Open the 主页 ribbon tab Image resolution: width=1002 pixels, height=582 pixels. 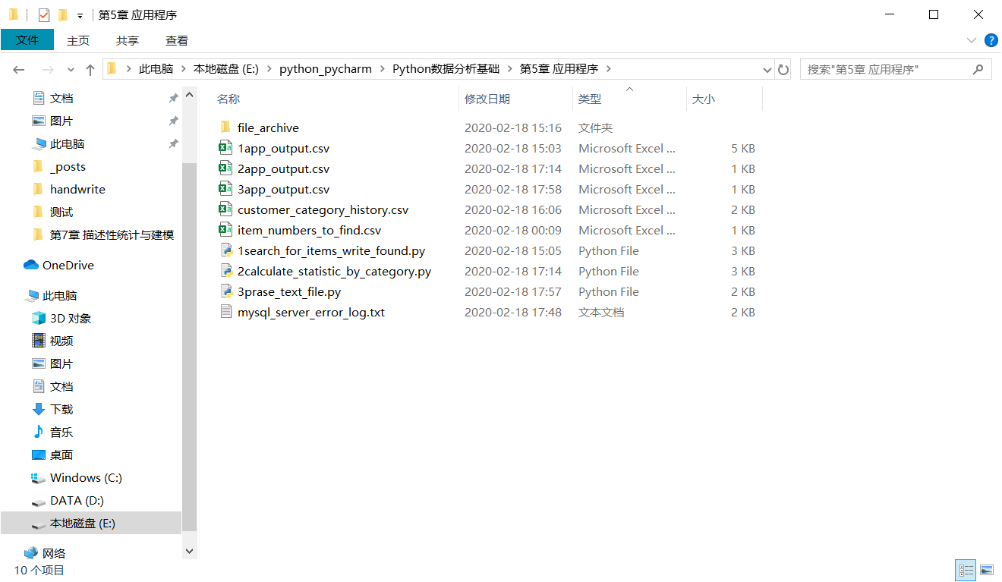78,40
